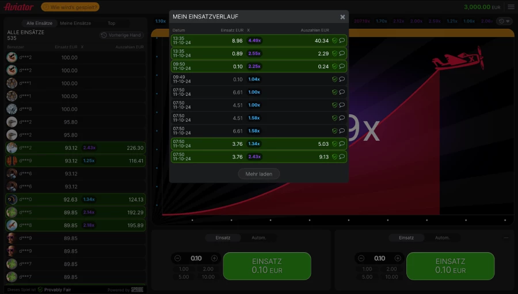The width and height of the screenshot is (518, 294).
Task: Click the 2.55x multiplier badge in bet history
Action: [x=254, y=53]
